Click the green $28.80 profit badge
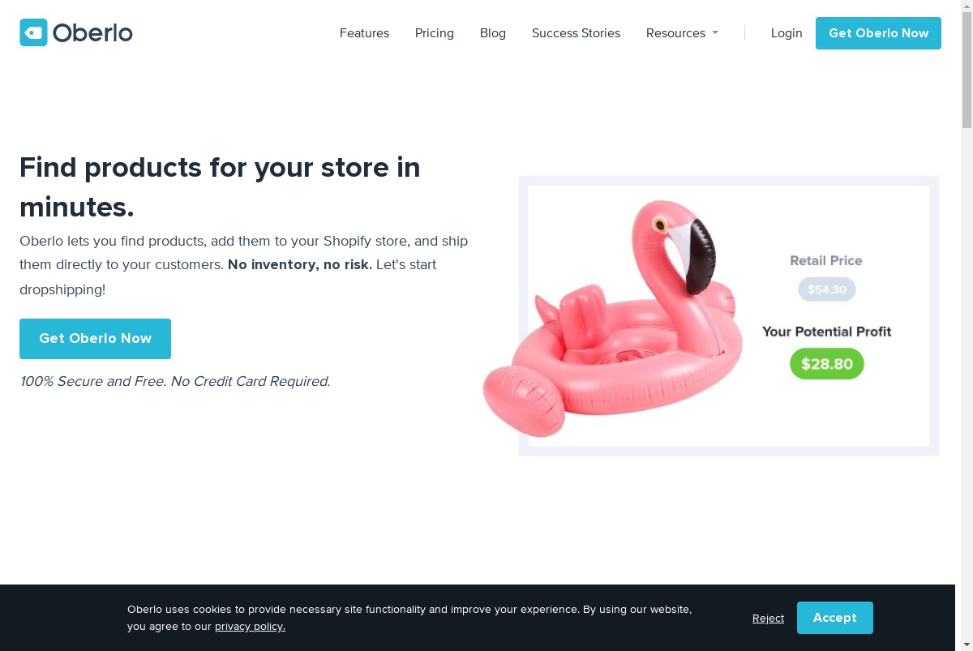Viewport: 973px width, 651px height. coord(827,364)
